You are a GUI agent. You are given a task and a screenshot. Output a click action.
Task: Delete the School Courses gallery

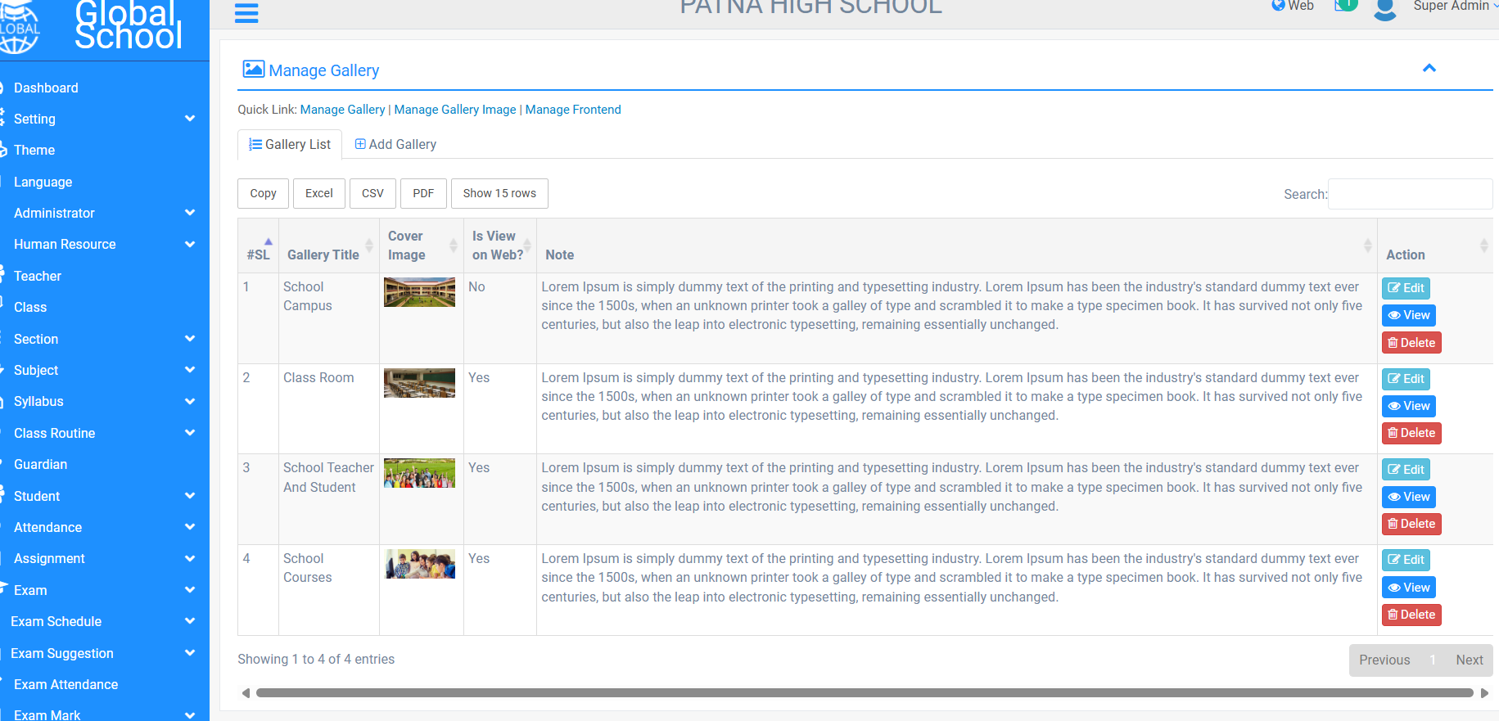[1411, 615]
